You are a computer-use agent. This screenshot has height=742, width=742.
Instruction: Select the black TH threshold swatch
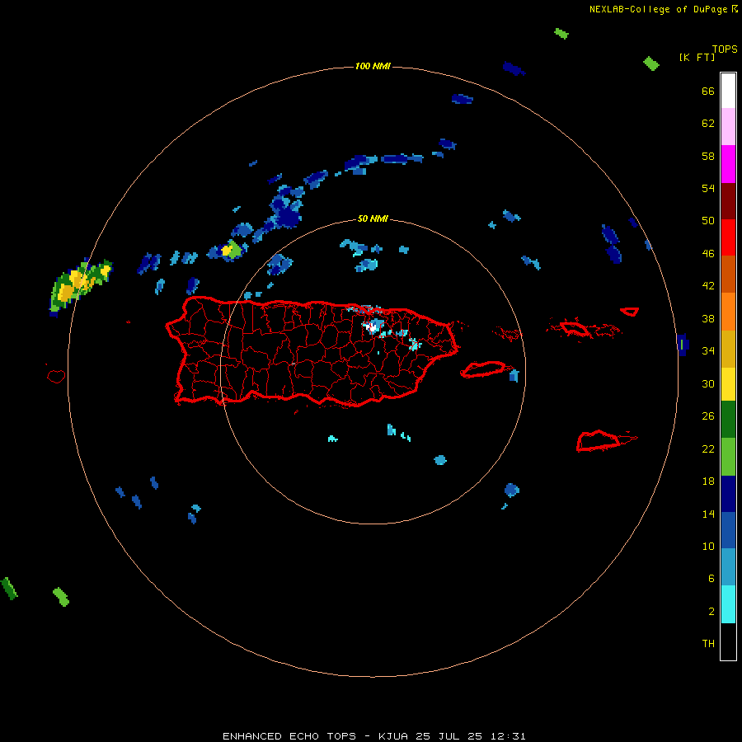[x=728, y=641]
